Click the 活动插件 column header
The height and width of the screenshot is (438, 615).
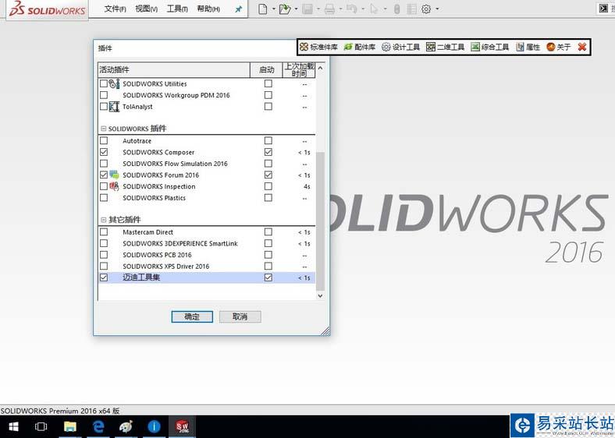(x=174, y=69)
